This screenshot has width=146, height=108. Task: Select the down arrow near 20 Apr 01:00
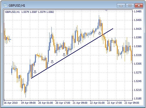(x=52, y=62)
